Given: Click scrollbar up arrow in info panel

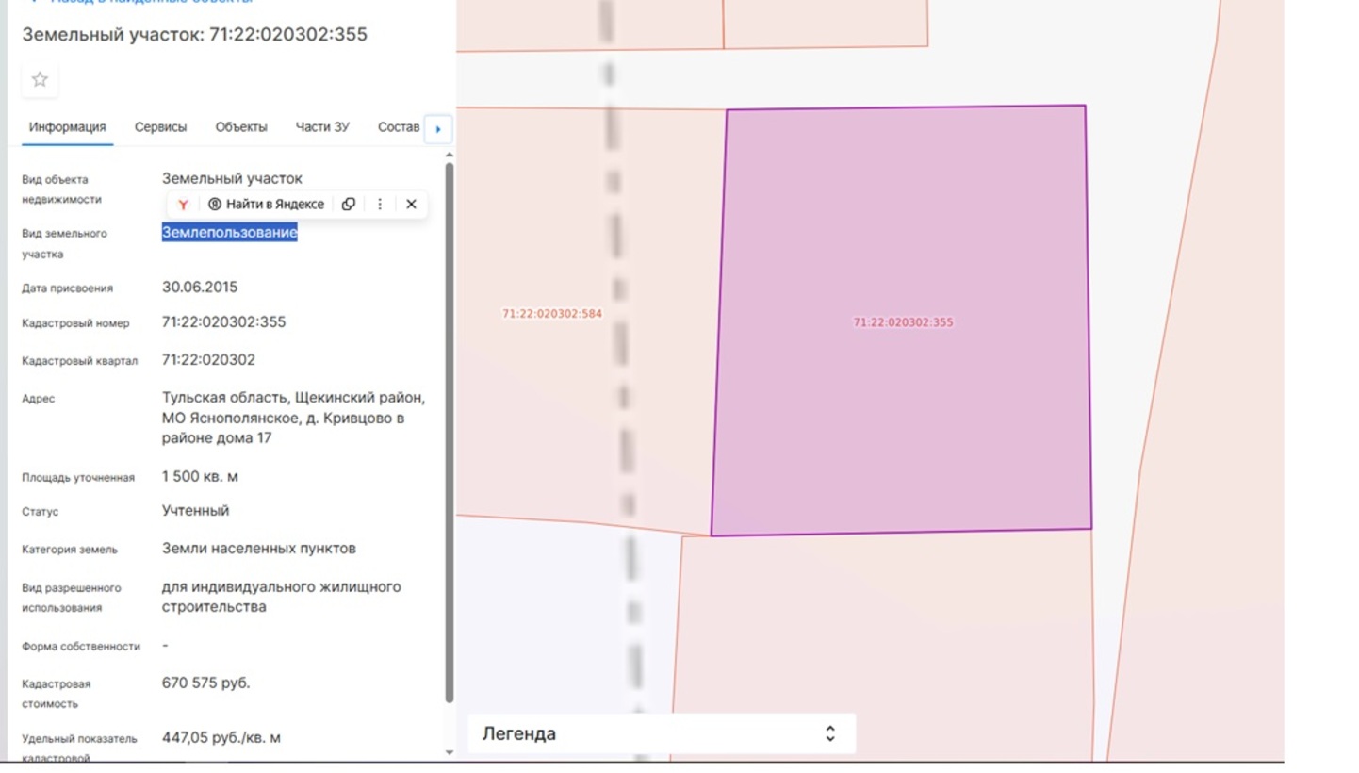Looking at the screenshot, I should click(x=450, y=155).
